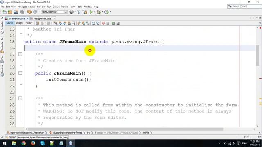Open the Windows Start button
The image size is (262, 147).
click(5, 143)
